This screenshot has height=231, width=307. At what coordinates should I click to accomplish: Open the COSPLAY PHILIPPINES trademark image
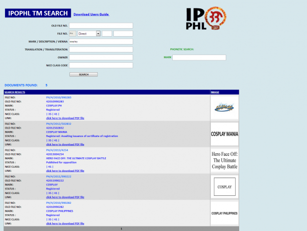(224, 213)
